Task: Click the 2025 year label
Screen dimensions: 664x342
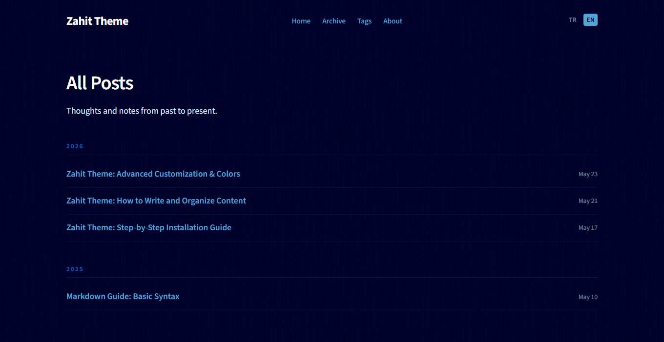Action: 75,269
